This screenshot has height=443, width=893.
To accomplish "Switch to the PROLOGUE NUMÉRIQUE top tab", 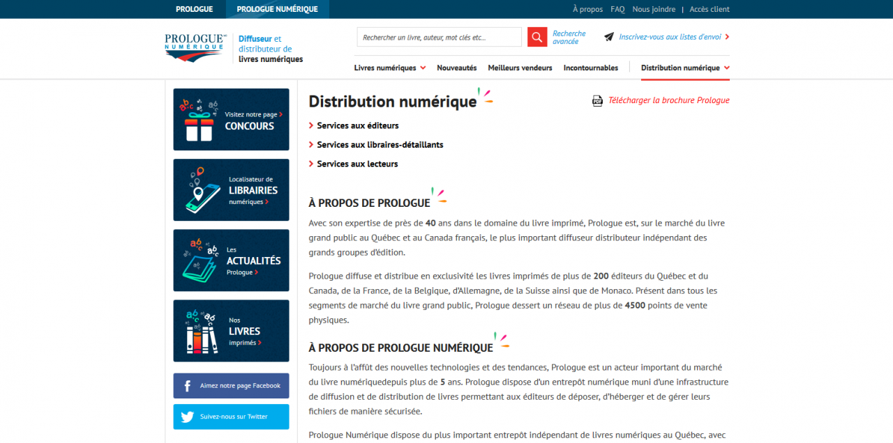I will (x=277, y=9).
